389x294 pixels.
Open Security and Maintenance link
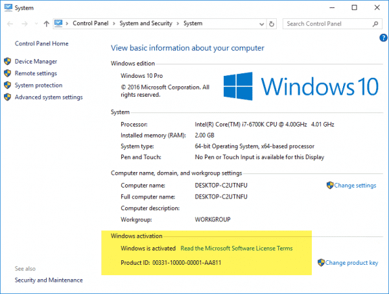[x=49, y=280]
